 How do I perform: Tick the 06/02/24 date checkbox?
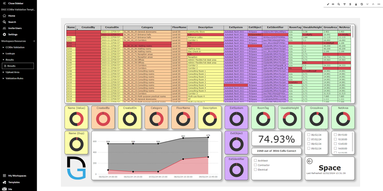pos(308,135)
